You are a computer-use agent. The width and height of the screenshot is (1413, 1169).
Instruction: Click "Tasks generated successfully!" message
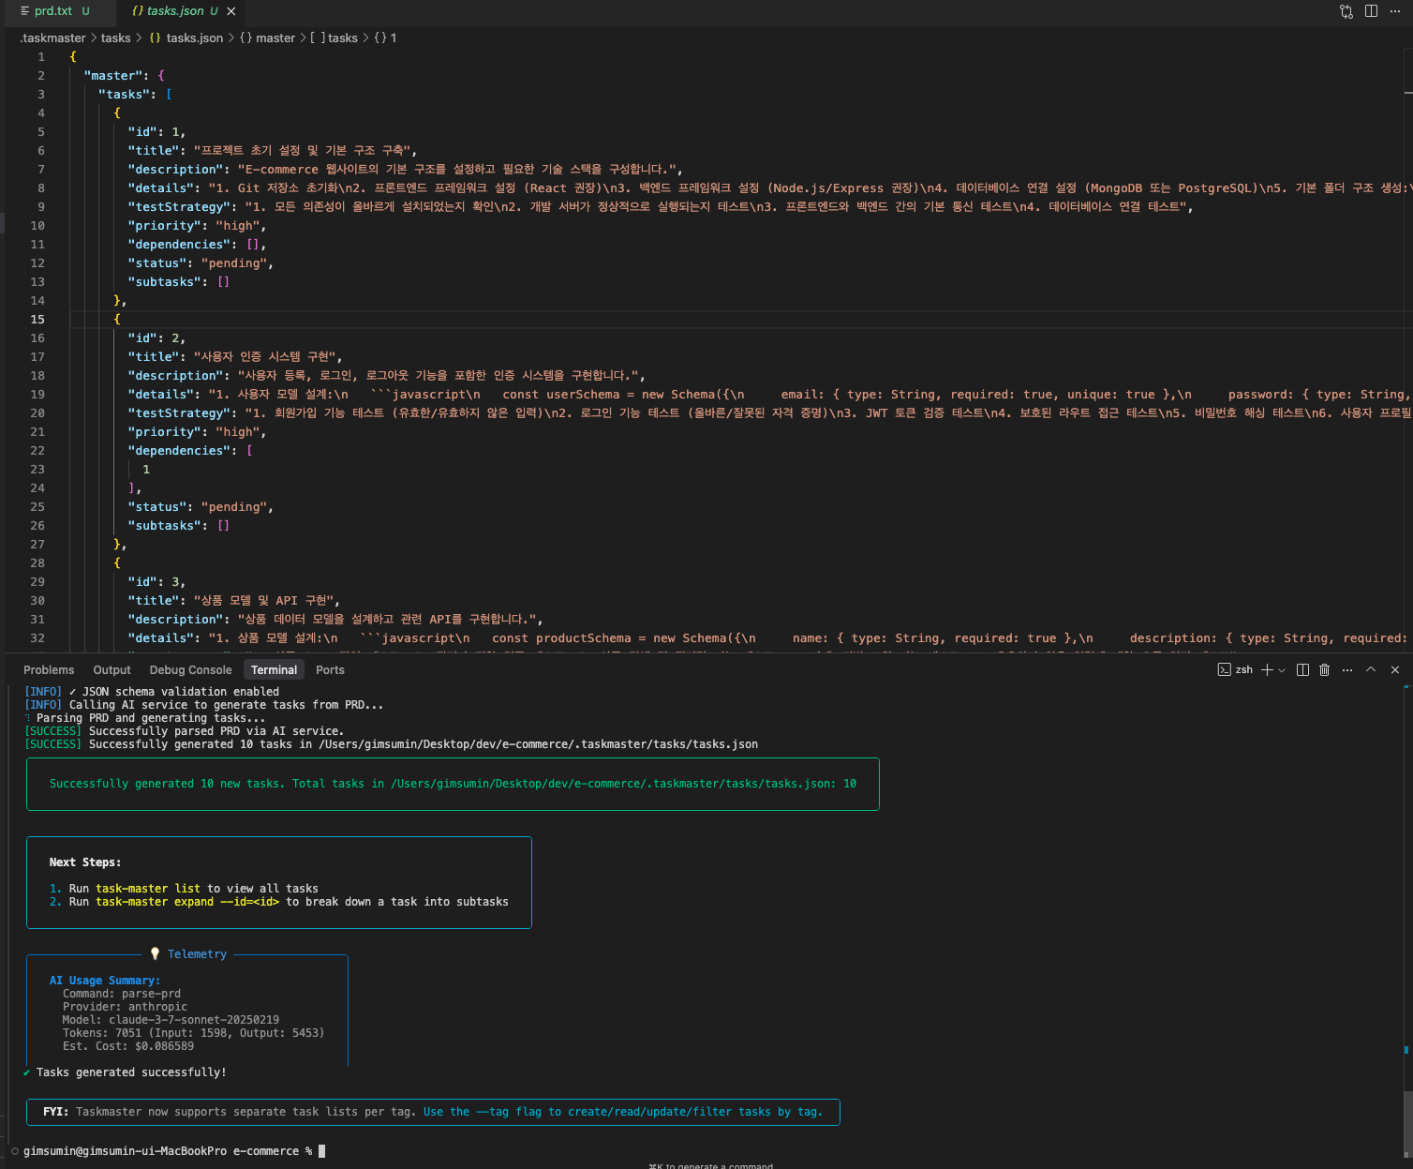tap(131, 1072)
